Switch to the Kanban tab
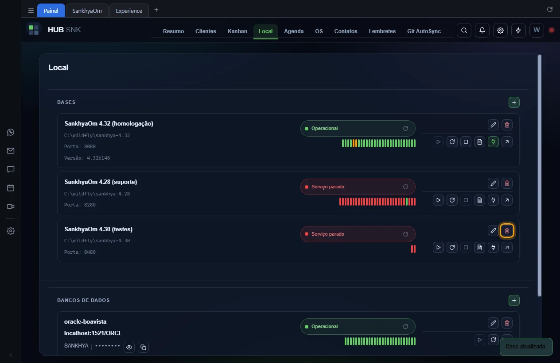 point(237,31)
